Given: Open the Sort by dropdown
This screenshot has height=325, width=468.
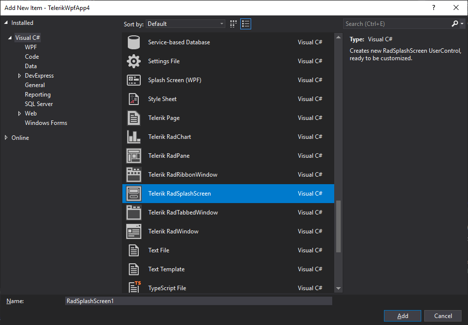Looking at the screenshot, I should 185,23.
